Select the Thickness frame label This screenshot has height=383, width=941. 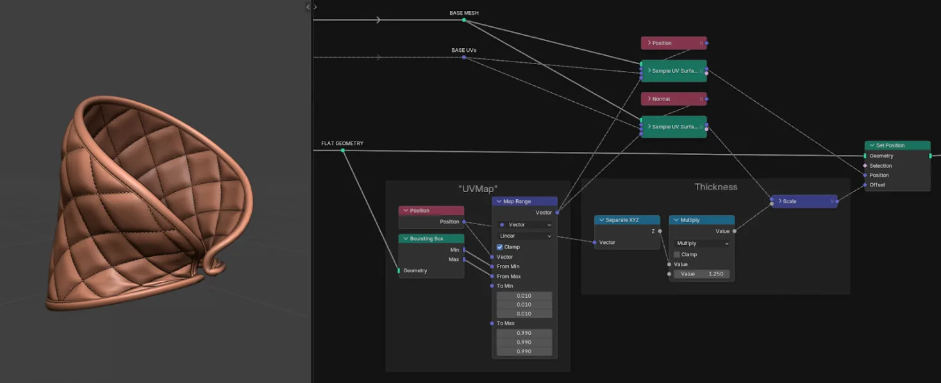(716, 187)
